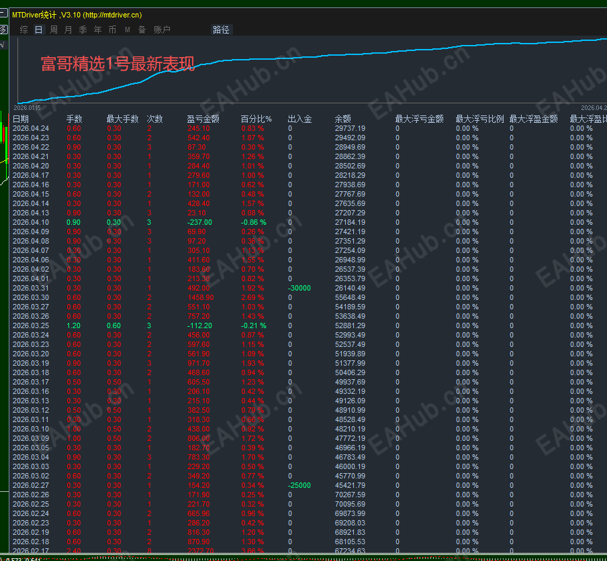The image size is (607, 561).
Task: Click the 余额 column header
Action: pyautogui.click(x=343, y=119)
